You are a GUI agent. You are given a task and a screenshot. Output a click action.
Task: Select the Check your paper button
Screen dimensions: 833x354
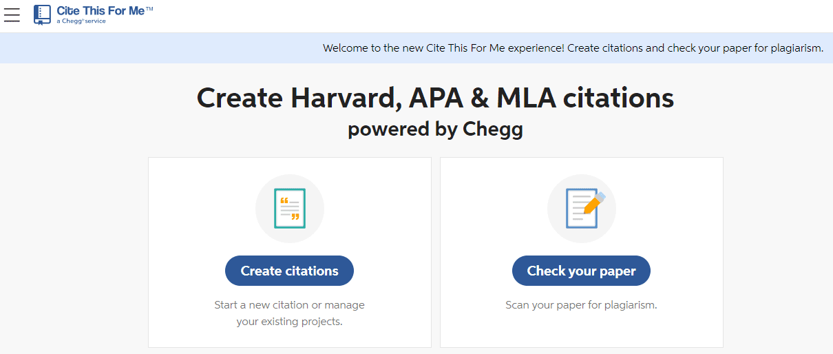tap(581, 271)
